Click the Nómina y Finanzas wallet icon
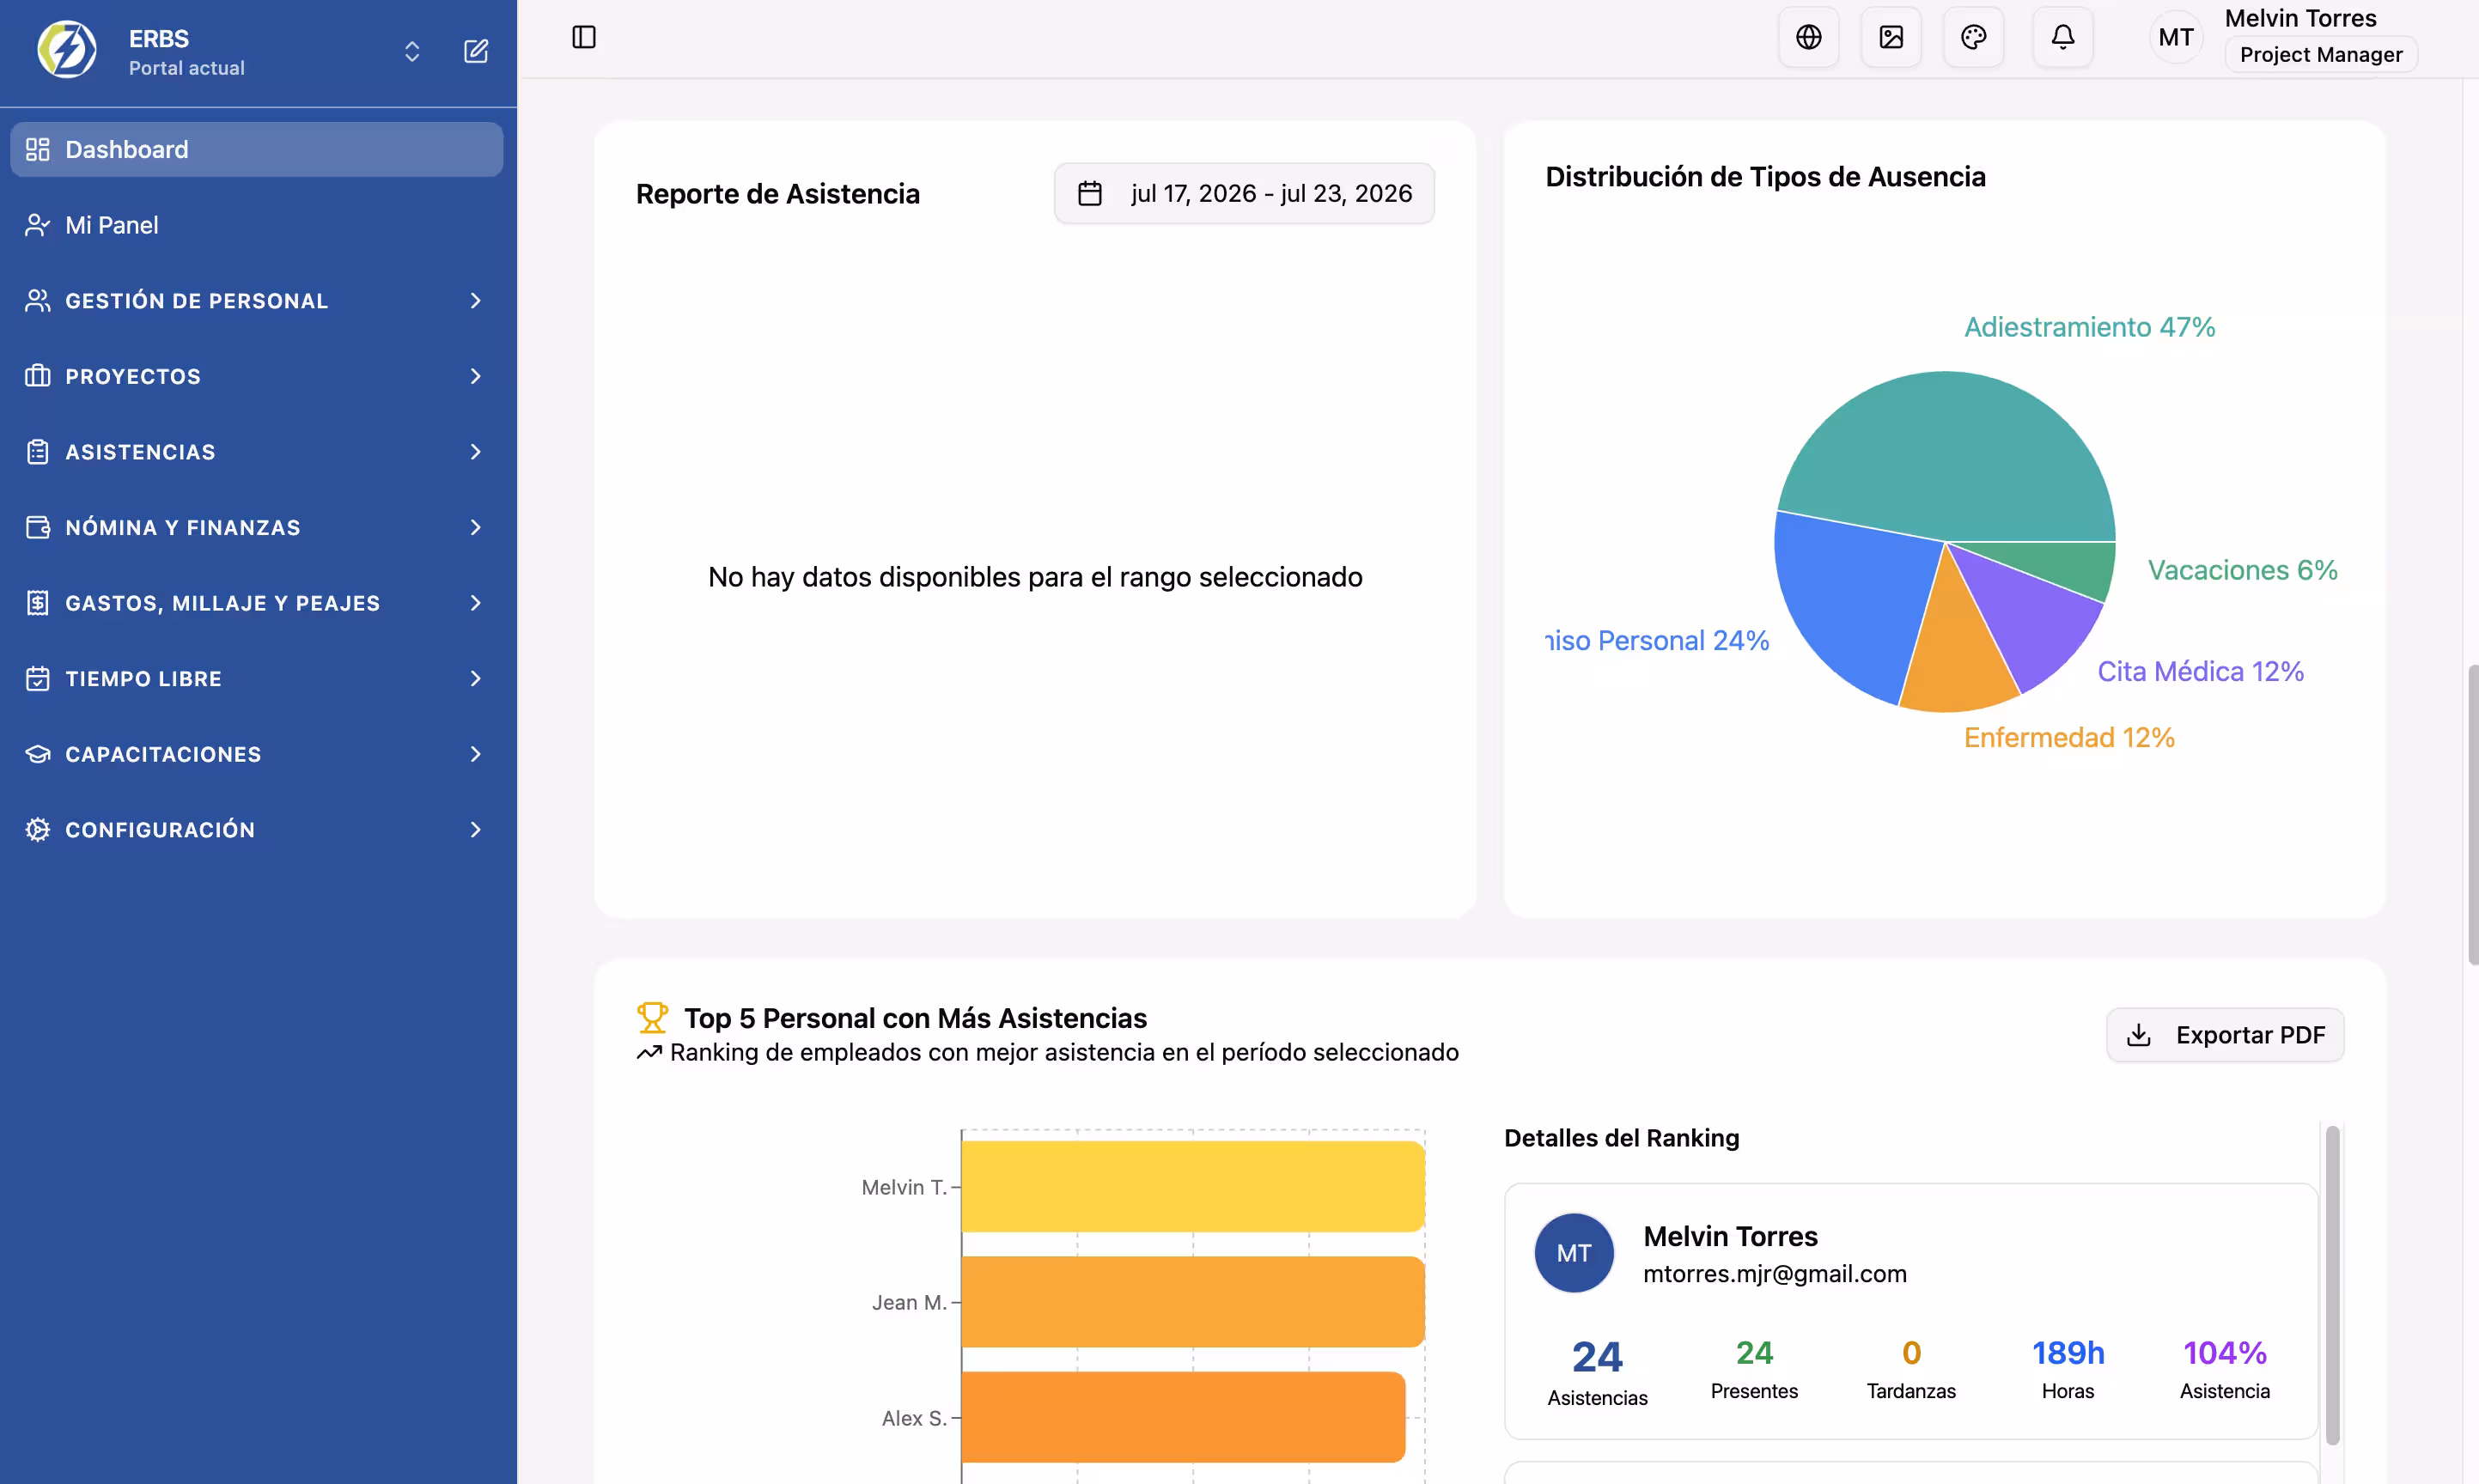This screenshot has width=2479, height=1484. 37,527
